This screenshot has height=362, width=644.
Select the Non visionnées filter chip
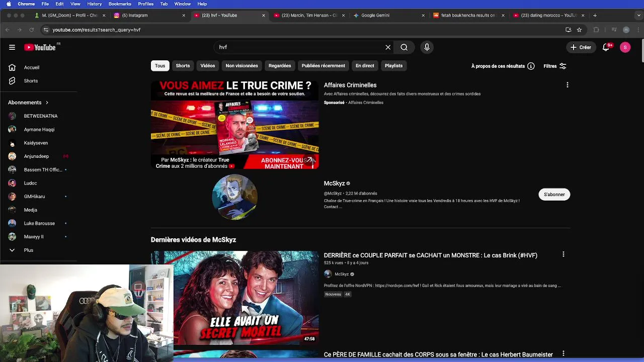click(x=242, y=66)
